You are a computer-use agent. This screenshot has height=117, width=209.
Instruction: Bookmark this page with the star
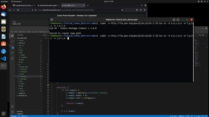122,10
